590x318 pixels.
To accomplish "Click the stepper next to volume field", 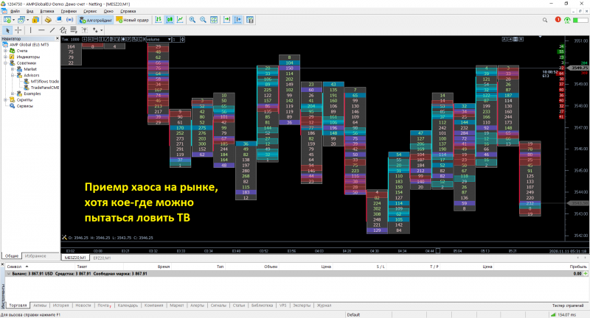I will point(182,40).
